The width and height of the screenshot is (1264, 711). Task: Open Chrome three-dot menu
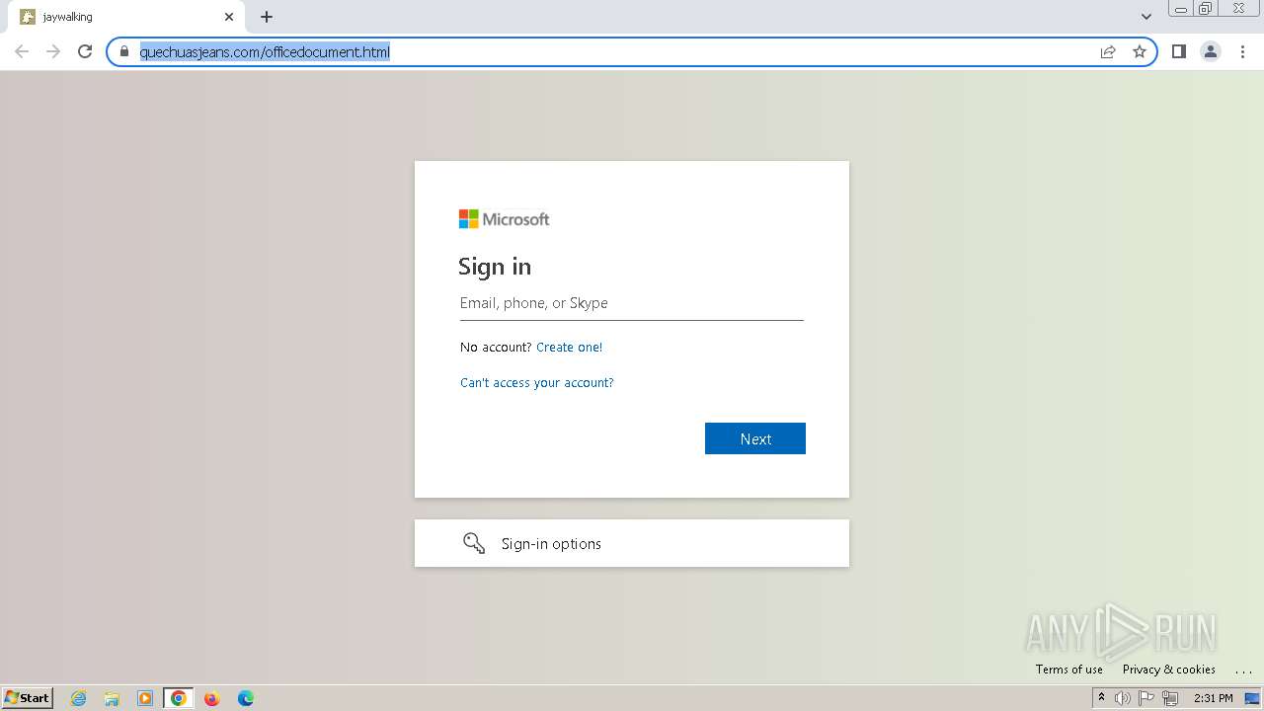[x=1242, y=51]
